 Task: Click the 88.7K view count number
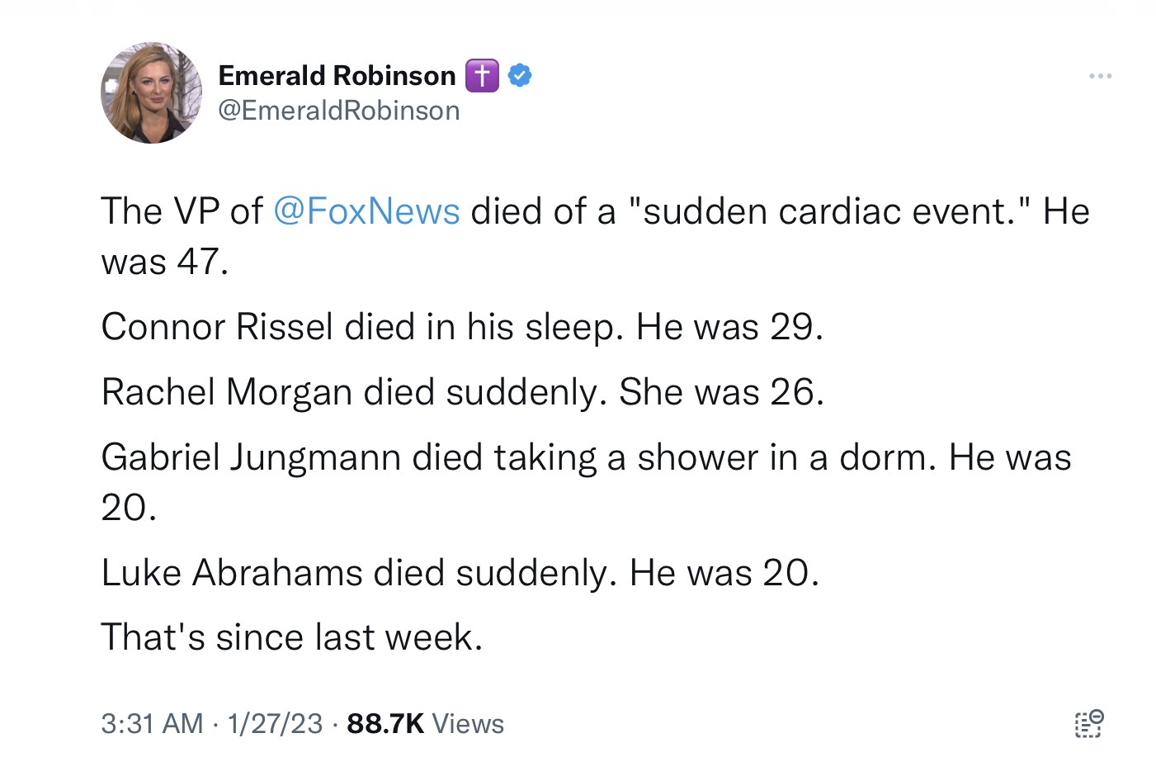pyautogui.click(x=385, y=723)
